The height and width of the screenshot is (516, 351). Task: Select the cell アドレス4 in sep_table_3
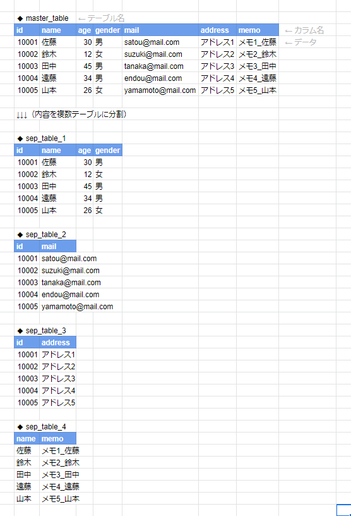tap(58, 391)
